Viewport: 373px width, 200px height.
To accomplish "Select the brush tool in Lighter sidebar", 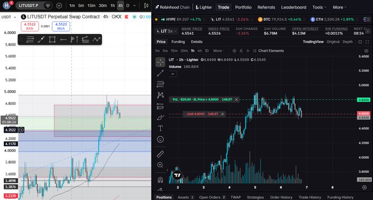I will 160,117.
